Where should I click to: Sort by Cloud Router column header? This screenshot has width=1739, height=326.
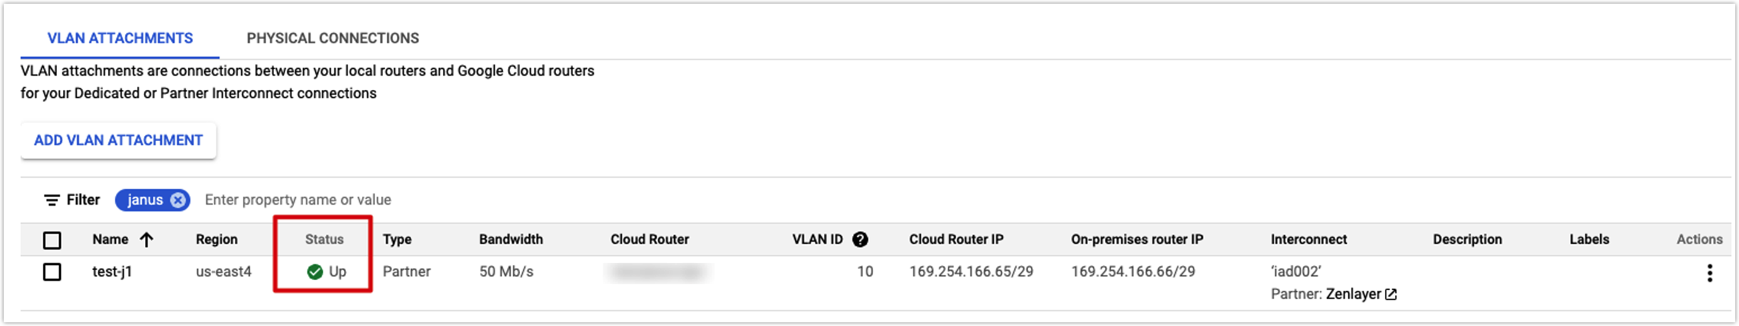tap(649, 239)
